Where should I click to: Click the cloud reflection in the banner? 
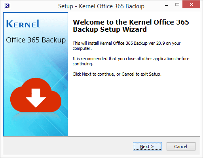tap(36, 116)
